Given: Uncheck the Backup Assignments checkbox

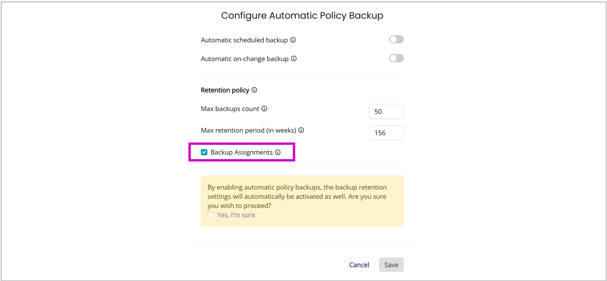Looking at the screenshot, I should pos(204,152).
